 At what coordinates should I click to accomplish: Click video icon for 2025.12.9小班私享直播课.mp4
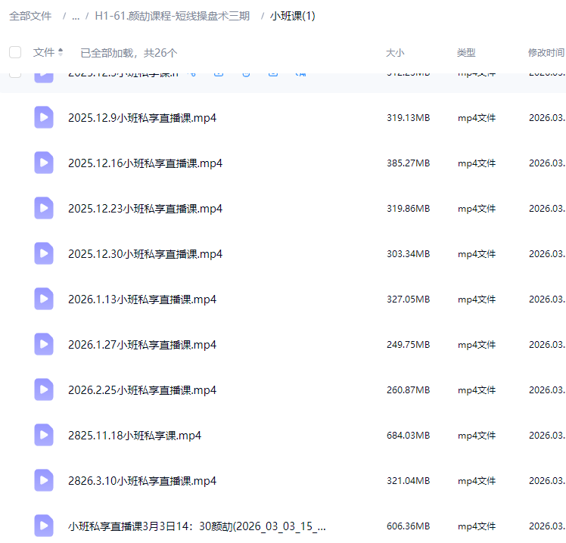(44, 117)
